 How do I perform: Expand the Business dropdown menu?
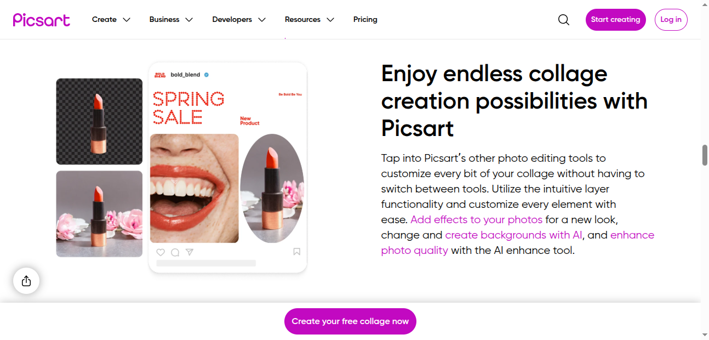(171, 20)
